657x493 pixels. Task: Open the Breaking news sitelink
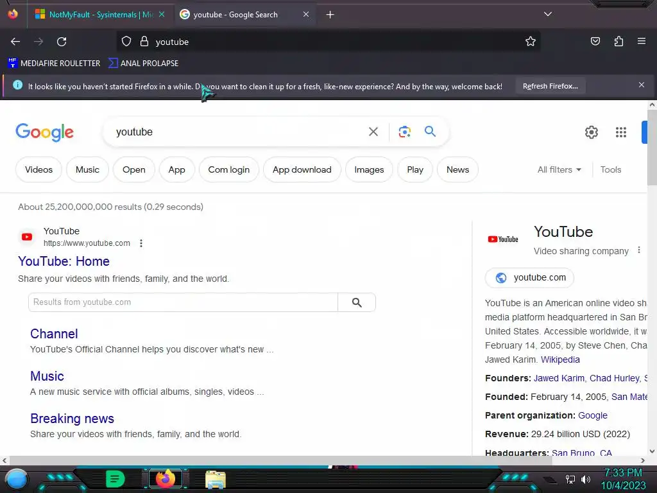(x=72, y=419)
